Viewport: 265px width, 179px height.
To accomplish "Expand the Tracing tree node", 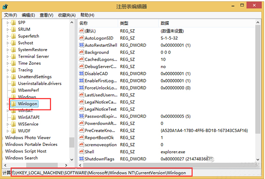I will click(8, 70).
